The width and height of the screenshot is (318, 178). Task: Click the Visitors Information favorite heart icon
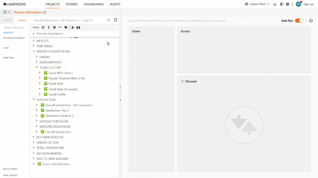pos(44,12)
